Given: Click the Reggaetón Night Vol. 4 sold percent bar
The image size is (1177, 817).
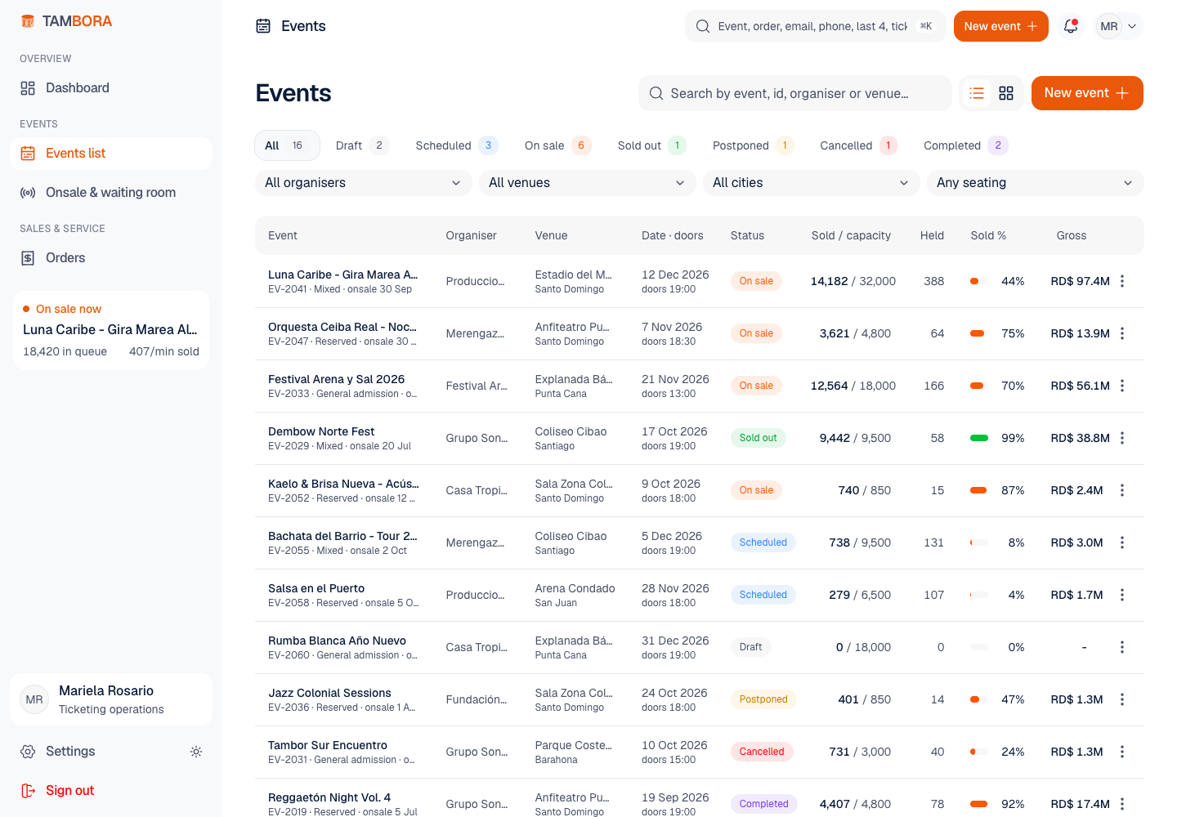Looking at the screenshot, I should tap(979, 804).
